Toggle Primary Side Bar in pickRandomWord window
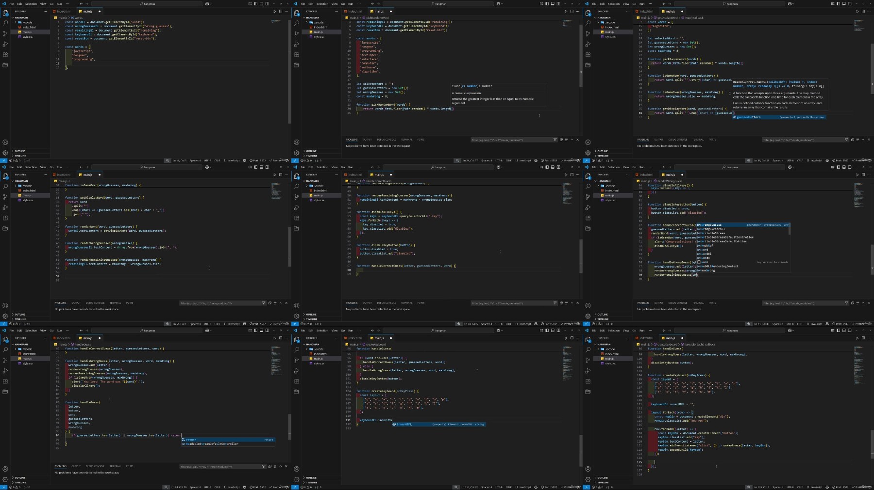The width and height of the screenshot is (874, 490). [x=547, y=4]
